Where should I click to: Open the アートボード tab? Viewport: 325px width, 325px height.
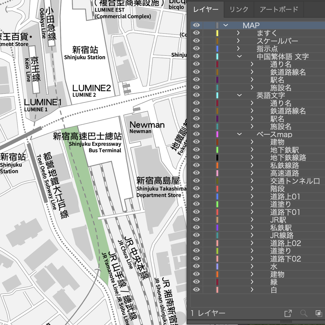[279, 10]
